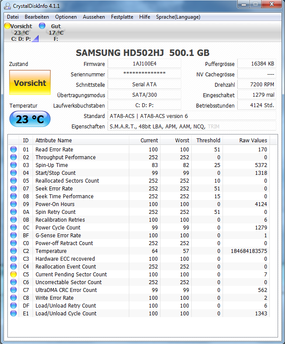The image size is (285, 344).
Task: Click status icon for Power-On Hours
Action: point(13,204)
